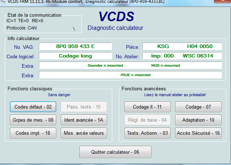
Task: Open Codage II - 11
Action: pyautogui.click(x=147, y=107)
